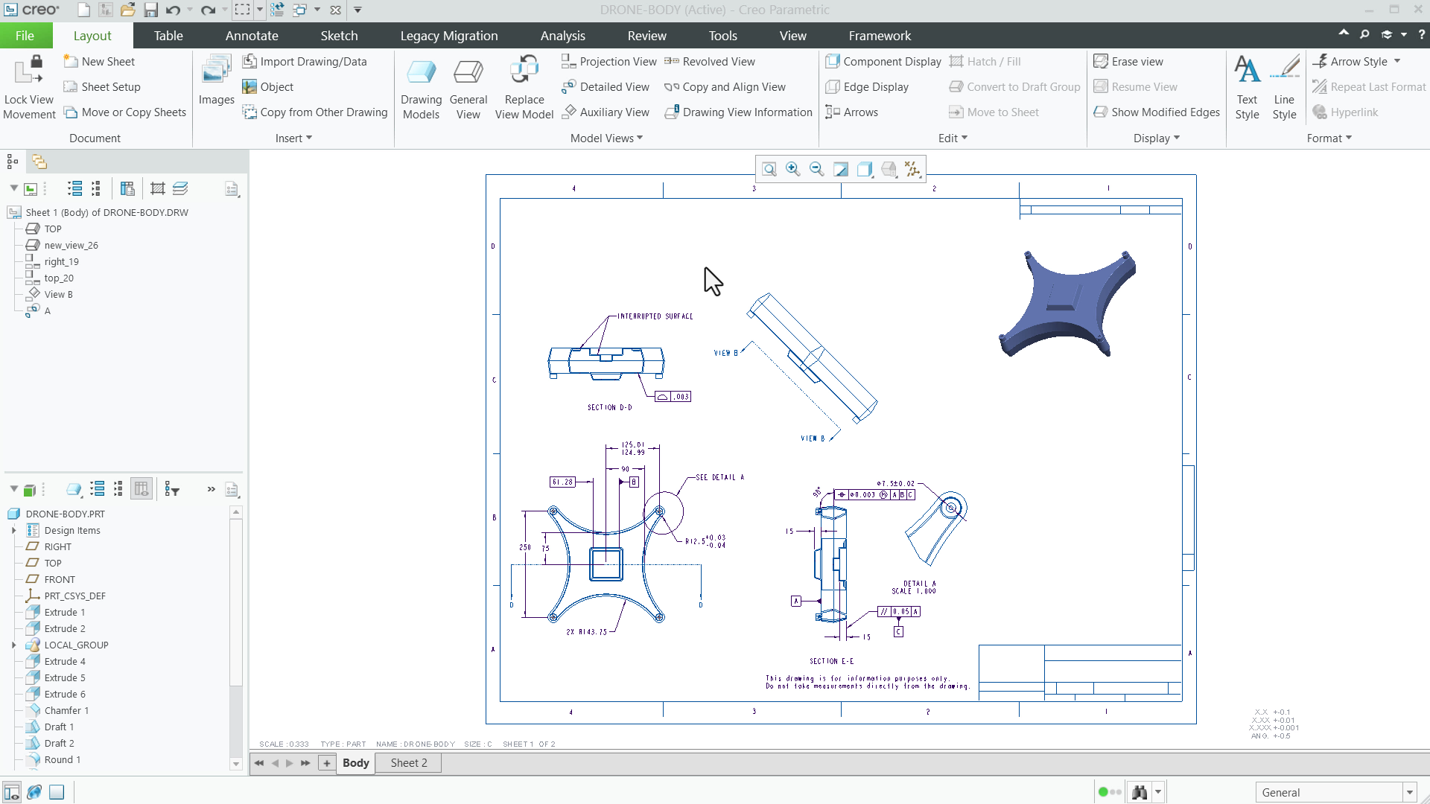Expand the Format group dropdown
1430x804 pixels.
pyautogui.click(x=1329, y=138)
